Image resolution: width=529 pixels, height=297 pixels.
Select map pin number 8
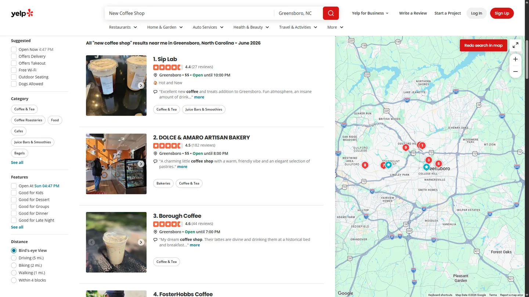click(365, 165)
